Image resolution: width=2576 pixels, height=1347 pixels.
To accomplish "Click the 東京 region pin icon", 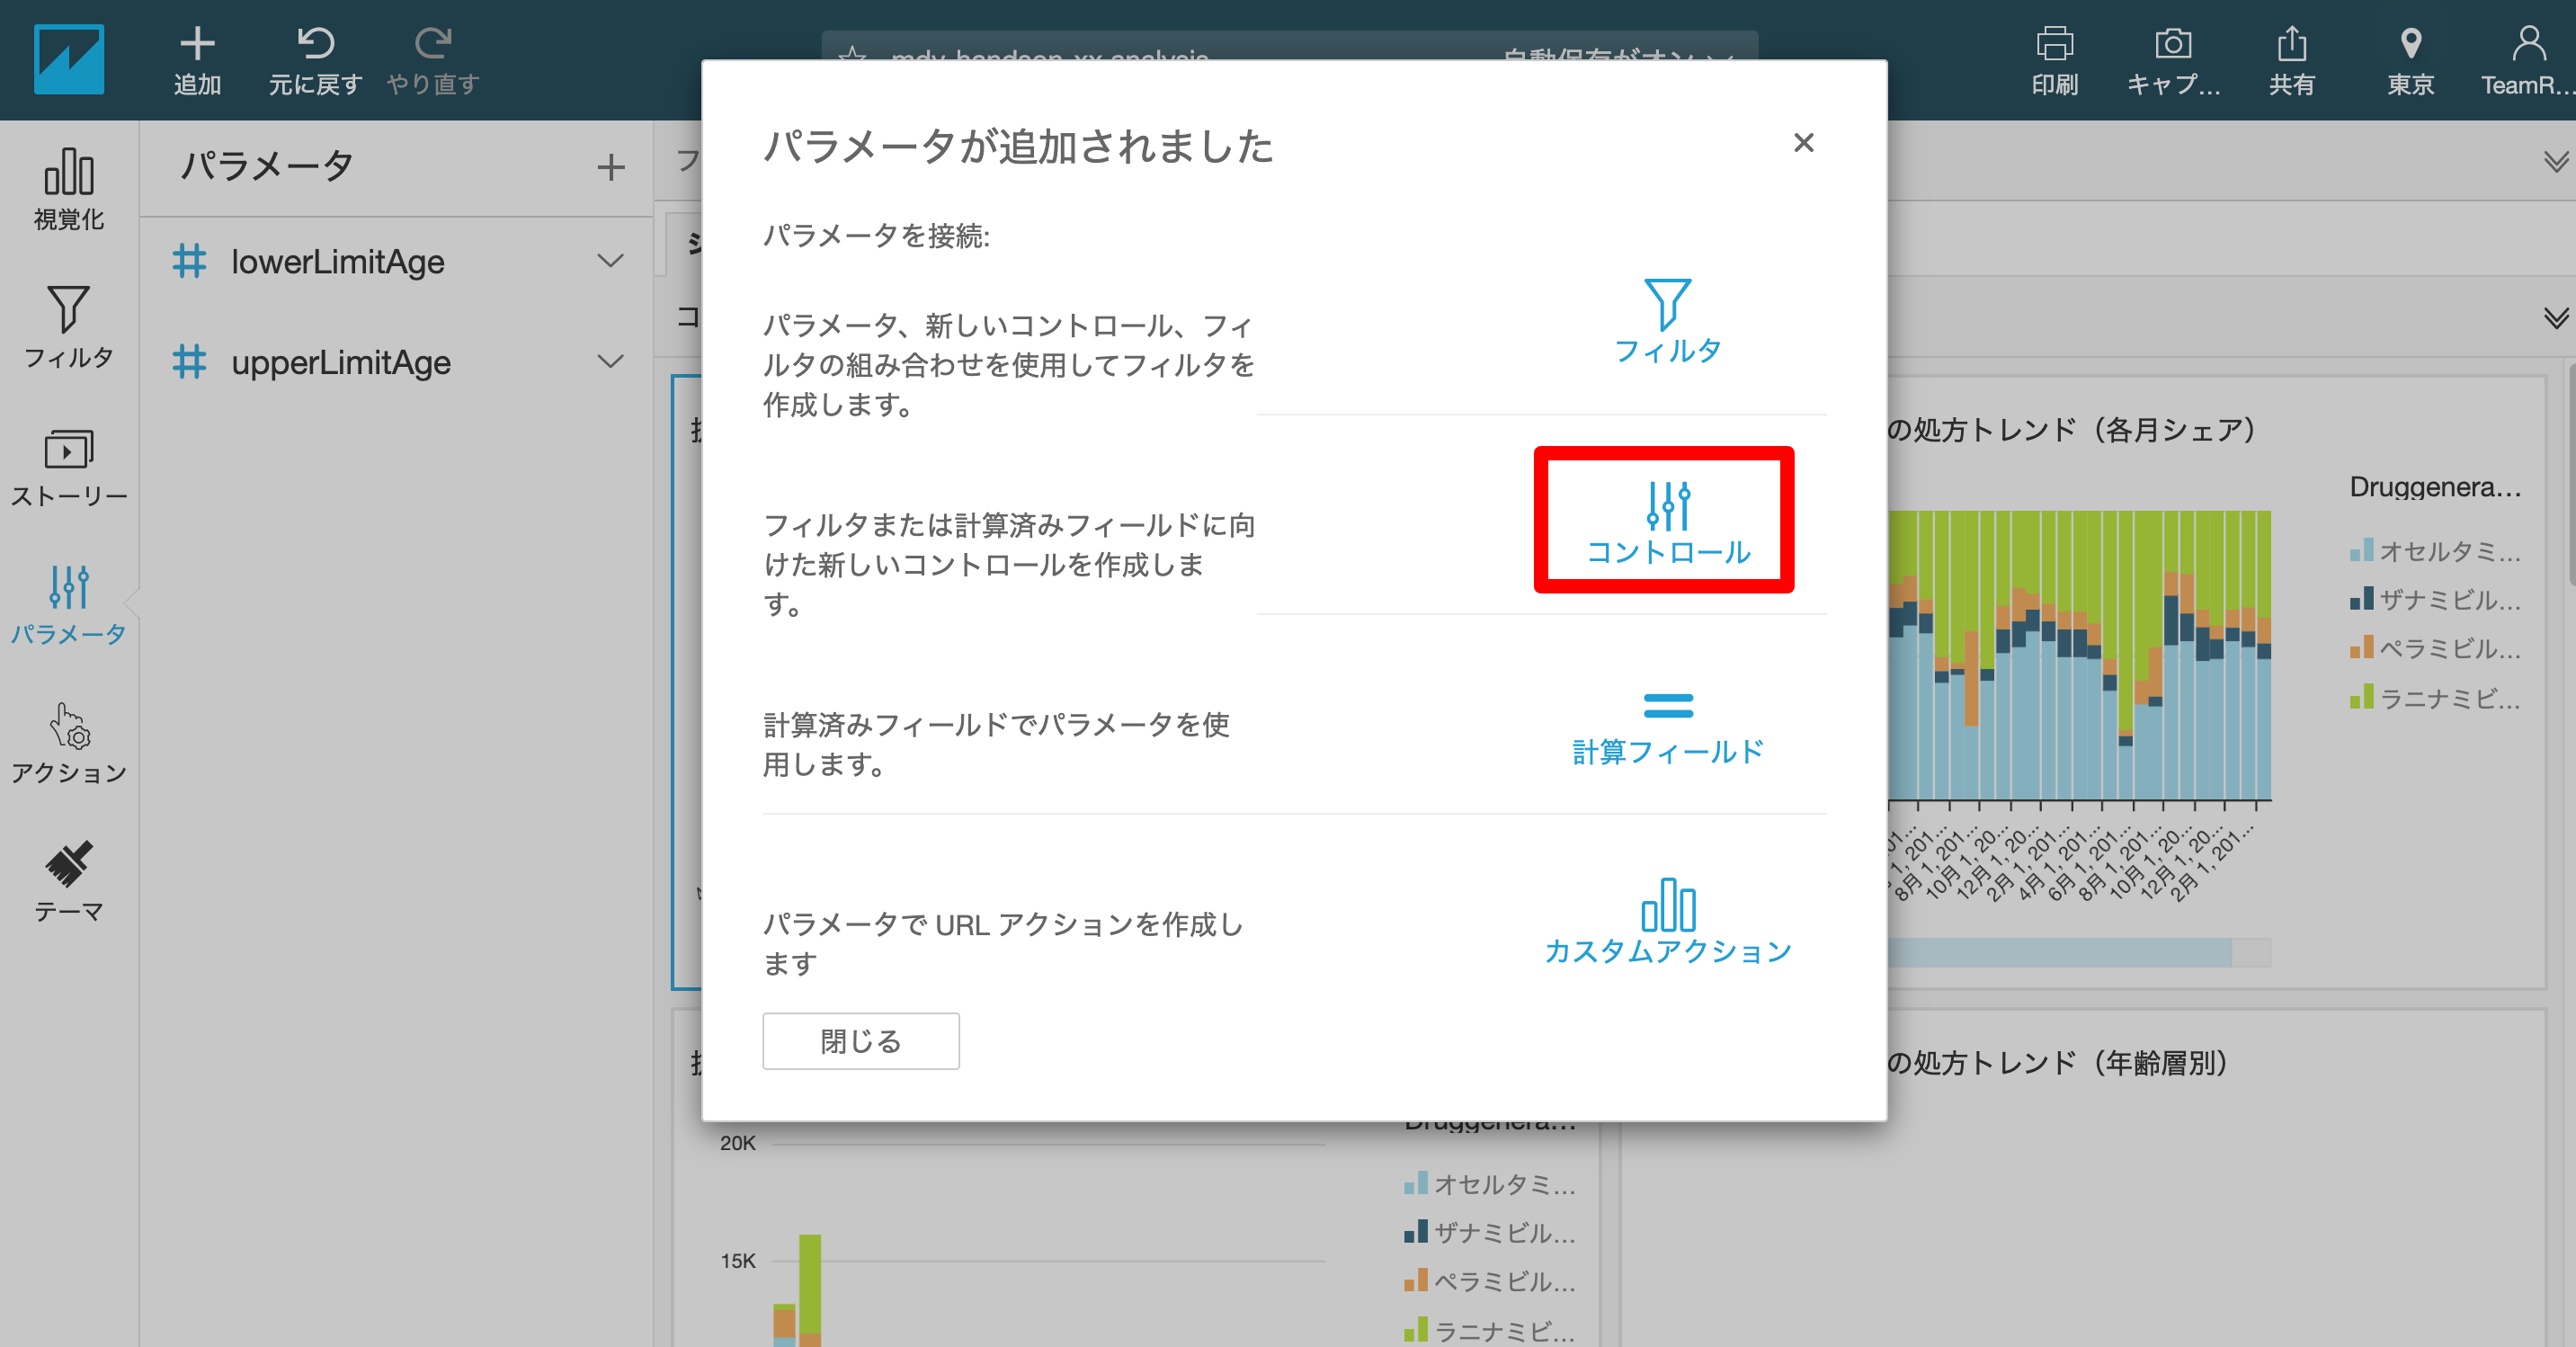I will coord(2411,44).
